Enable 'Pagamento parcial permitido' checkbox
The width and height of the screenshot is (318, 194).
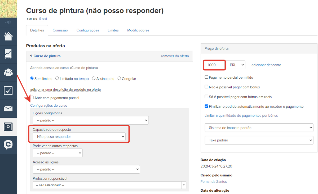coord(206,77)
